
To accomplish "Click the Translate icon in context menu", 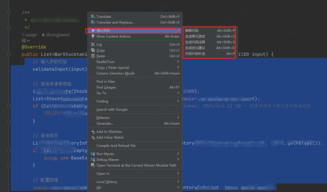I will click(x=93, y=17).
